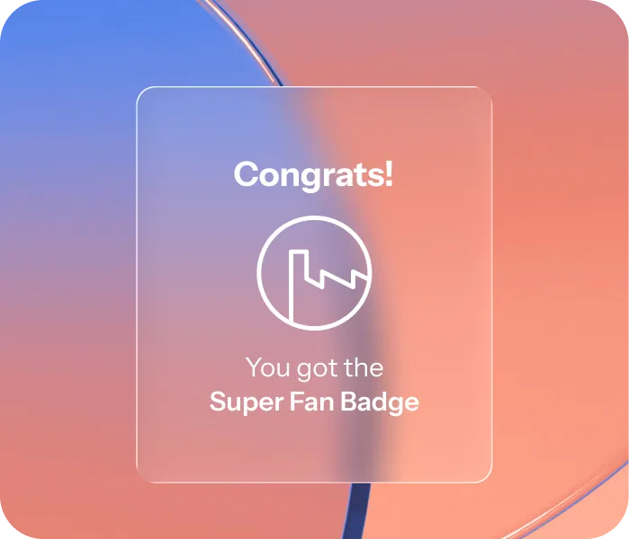Click the word "You" below the badge icon
Image resolution: width=629 pixels, height=539 pixels.
[x=267, y=367]
